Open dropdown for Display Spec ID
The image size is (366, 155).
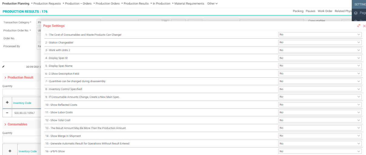click(320, 58)
